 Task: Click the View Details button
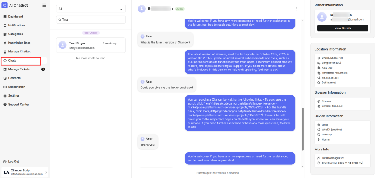tap(343, 28)
